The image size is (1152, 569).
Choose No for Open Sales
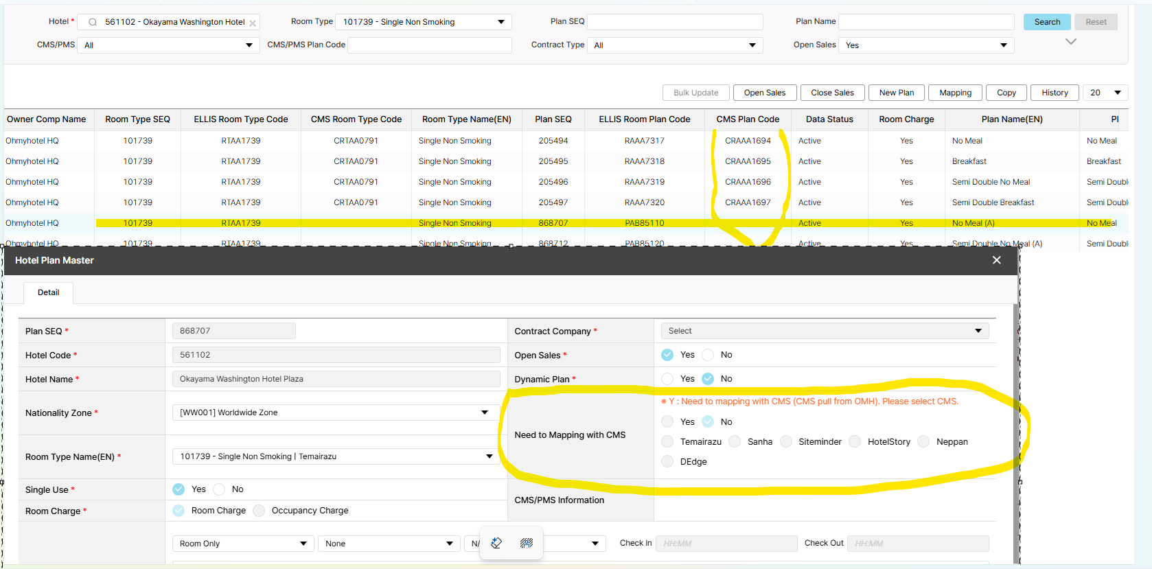[x=708, y=355]
